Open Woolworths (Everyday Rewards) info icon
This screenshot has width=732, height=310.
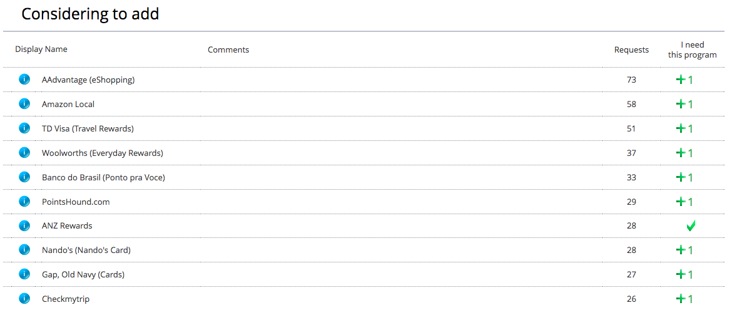pyautogui.click(x=24, y=152)
